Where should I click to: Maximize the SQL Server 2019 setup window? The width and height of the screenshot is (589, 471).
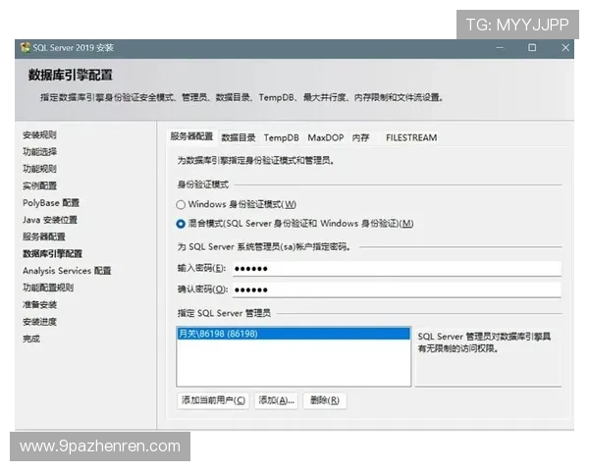(x=532, y=48)
